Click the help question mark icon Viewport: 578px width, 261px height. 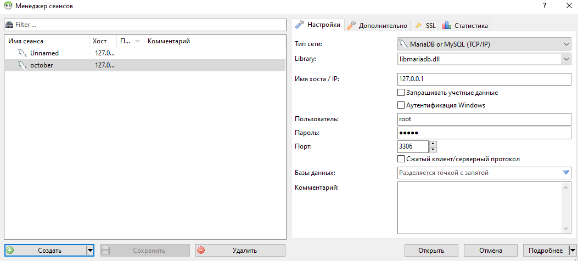(x=545, y=6)
